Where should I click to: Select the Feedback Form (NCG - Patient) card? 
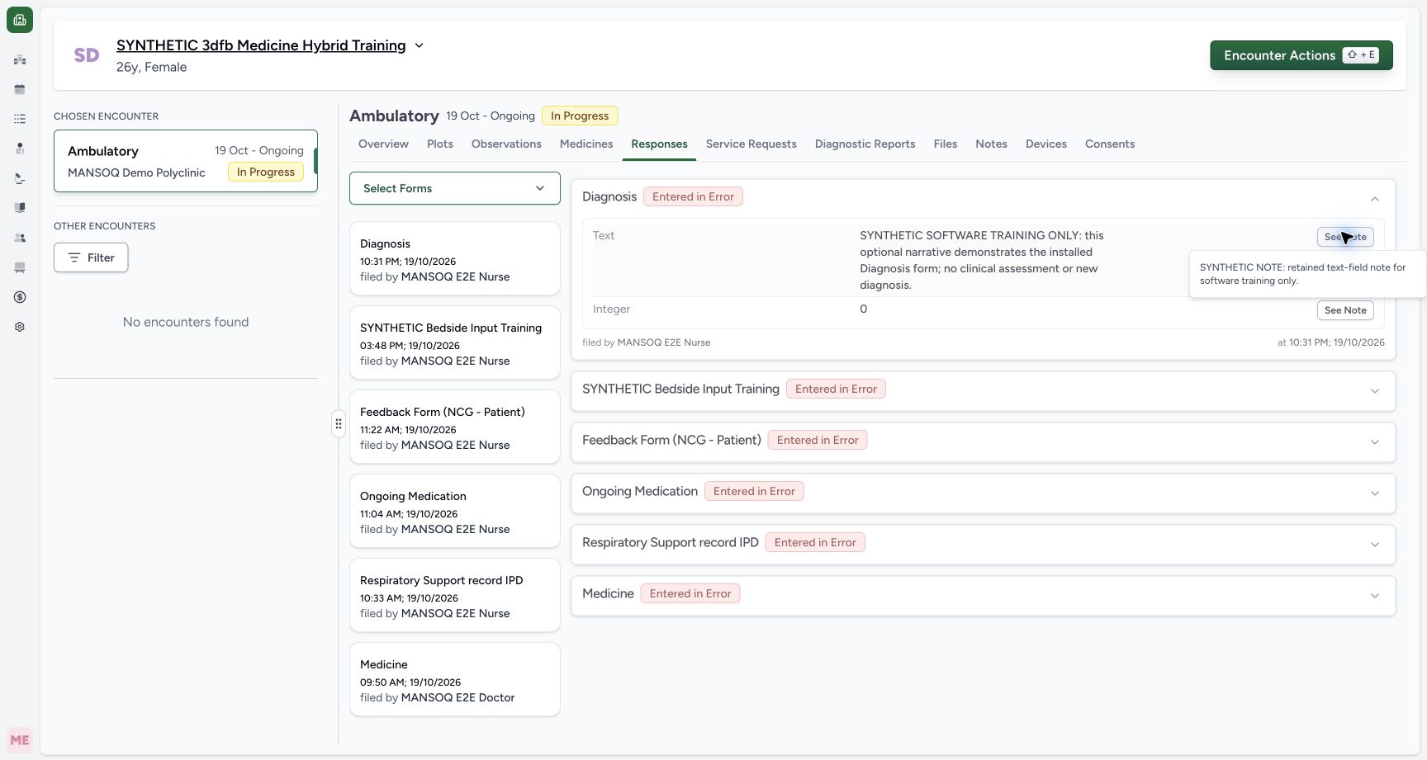click(455, 427)
